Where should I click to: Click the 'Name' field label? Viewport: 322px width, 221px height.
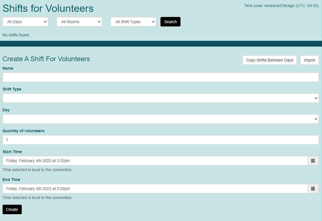pos(8,68)
